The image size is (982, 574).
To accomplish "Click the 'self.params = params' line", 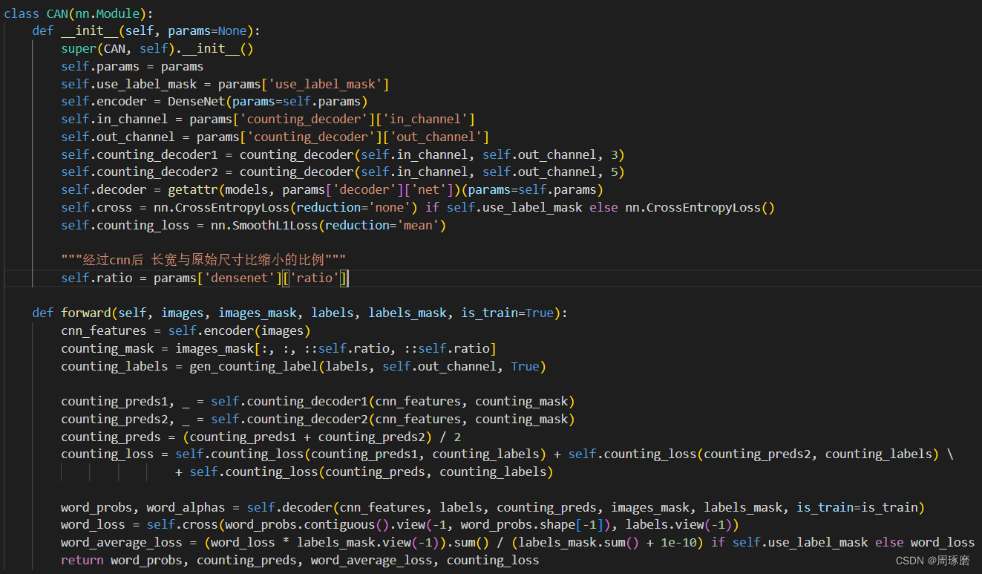I will [132, 66].
